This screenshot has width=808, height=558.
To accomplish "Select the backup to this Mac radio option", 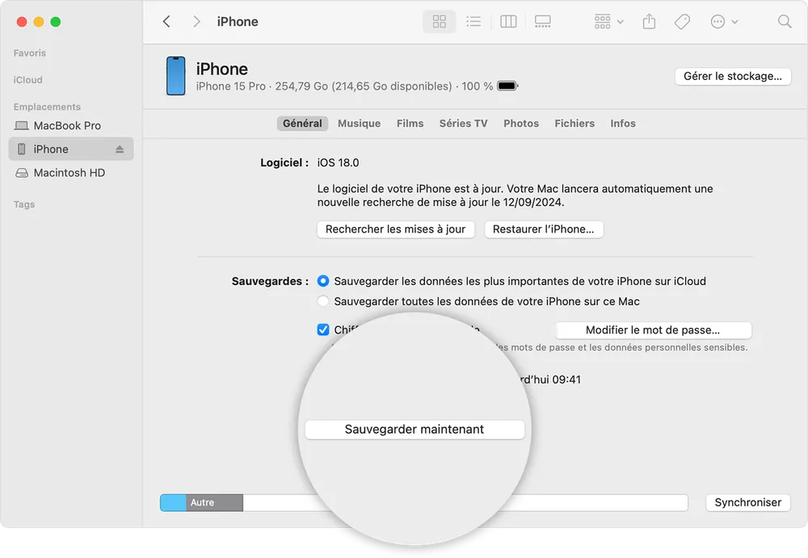I will pos(323,301).
